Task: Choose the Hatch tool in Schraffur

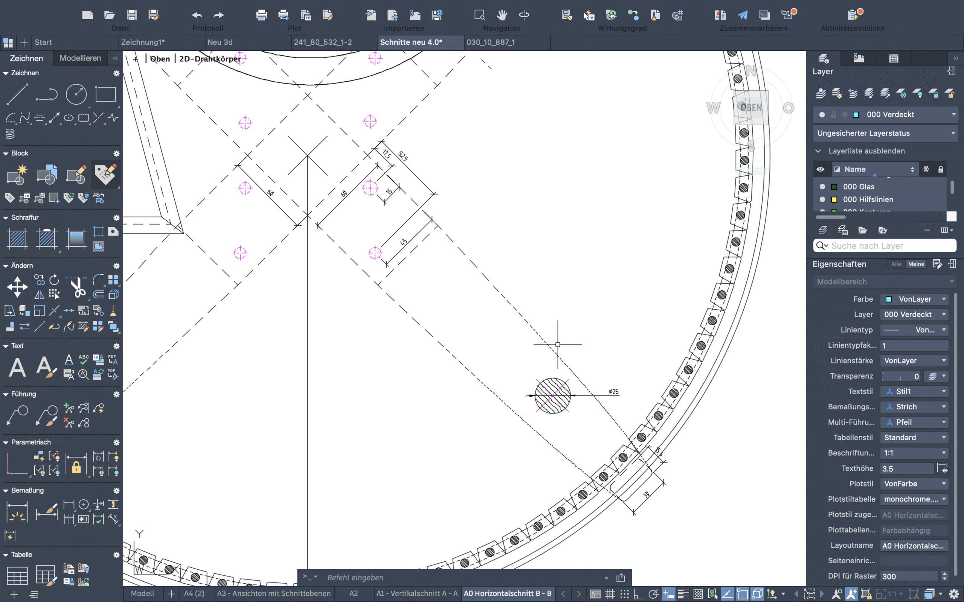Action: pos(17,239)
